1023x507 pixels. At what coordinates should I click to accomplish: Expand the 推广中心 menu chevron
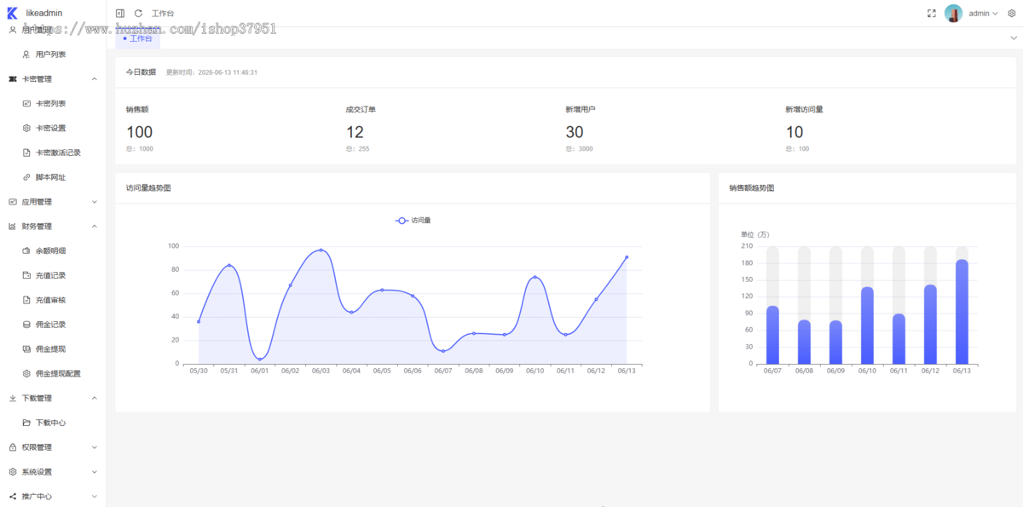click(x=94, y=496)
